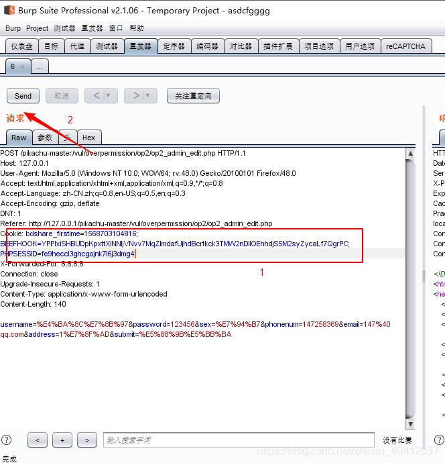Switch to the 代理 tab
Screen dimensions: 445x463
pos(77,46)
